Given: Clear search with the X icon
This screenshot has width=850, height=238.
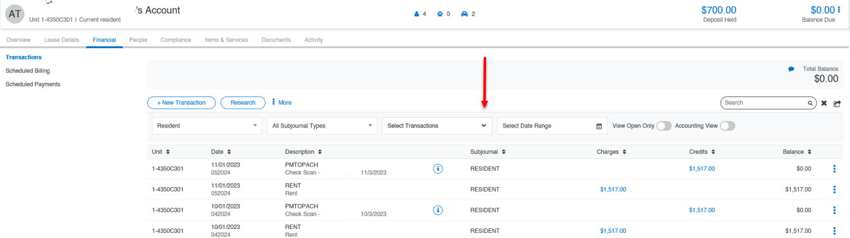Looking at the screenshot, I should click(824, 103).
